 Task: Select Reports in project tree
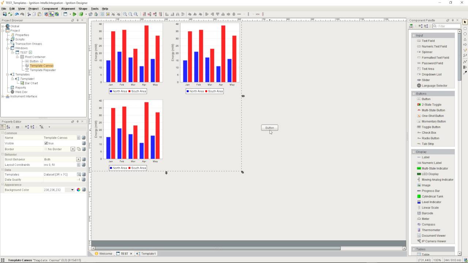(21, 88)
